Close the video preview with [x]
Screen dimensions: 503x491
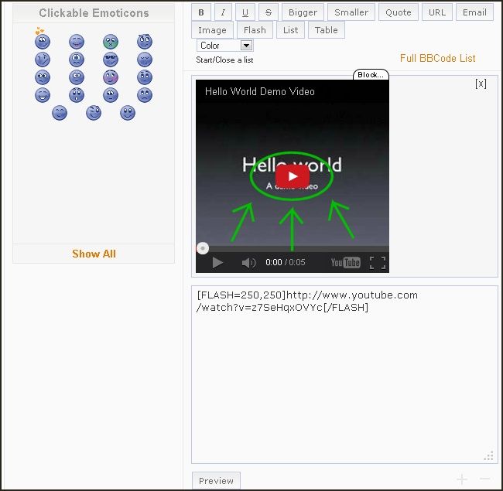pos(481,84)
